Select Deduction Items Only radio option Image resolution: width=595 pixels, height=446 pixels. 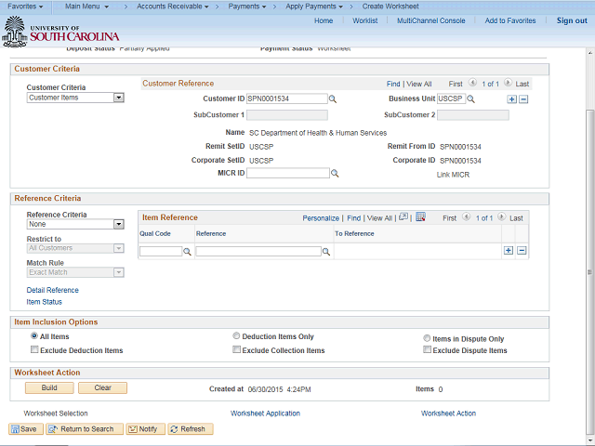236,335
